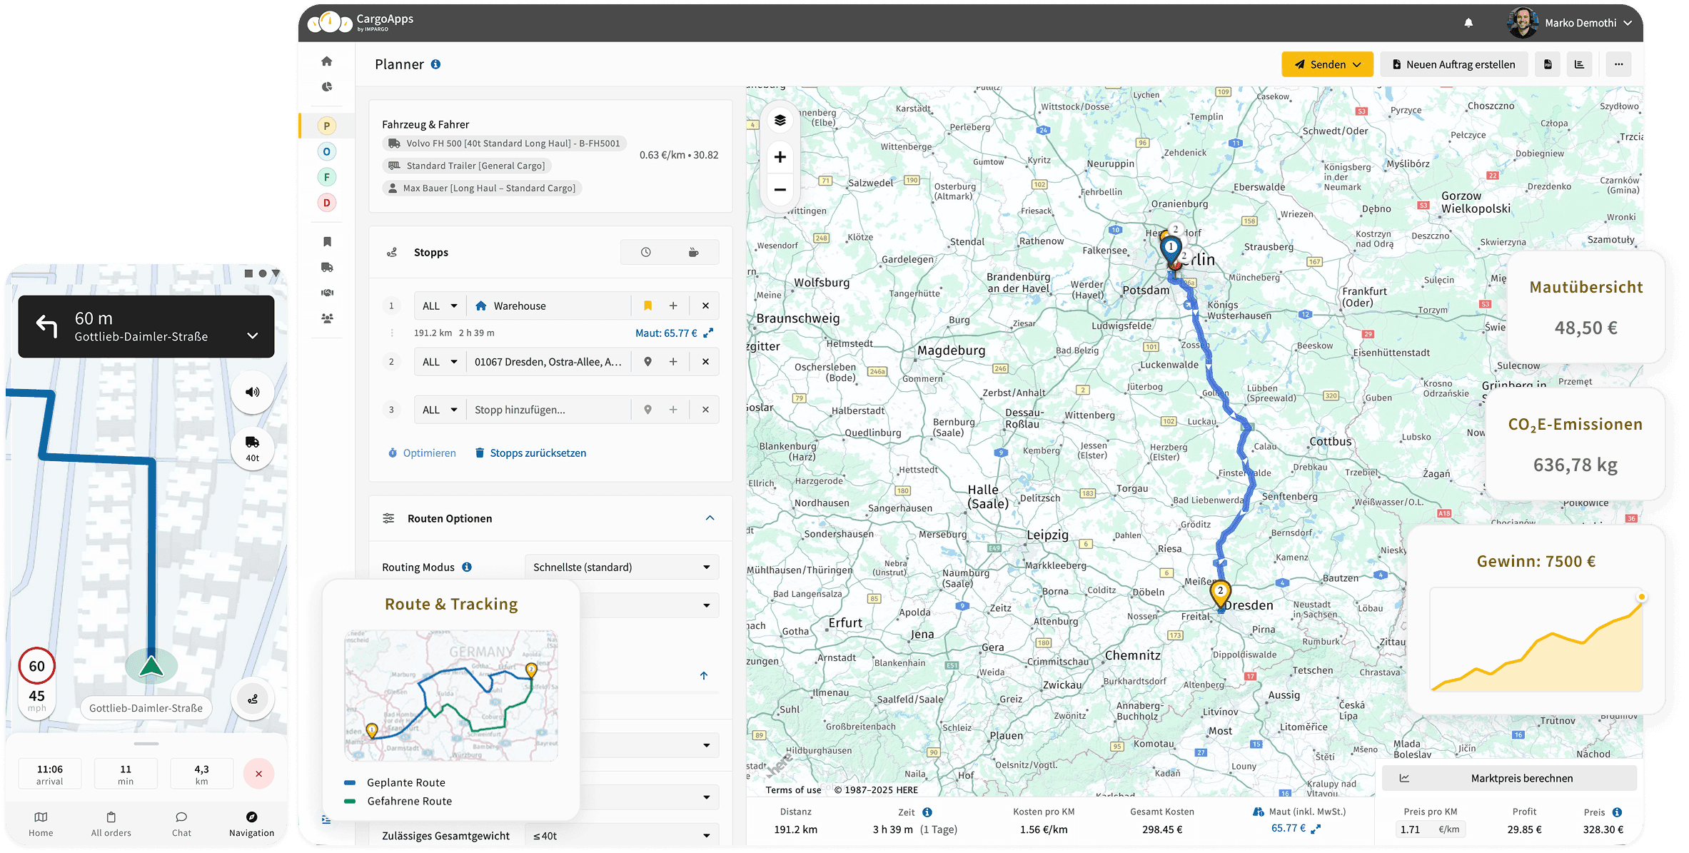The image size is (1689, 853).
Task: Open the truck fleet icon in sidebar
Action: [x=327, y=267]
